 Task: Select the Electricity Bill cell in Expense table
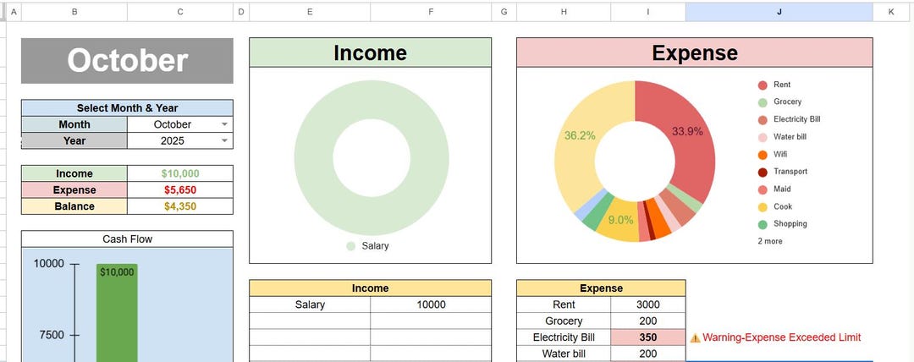click(564, 337)
